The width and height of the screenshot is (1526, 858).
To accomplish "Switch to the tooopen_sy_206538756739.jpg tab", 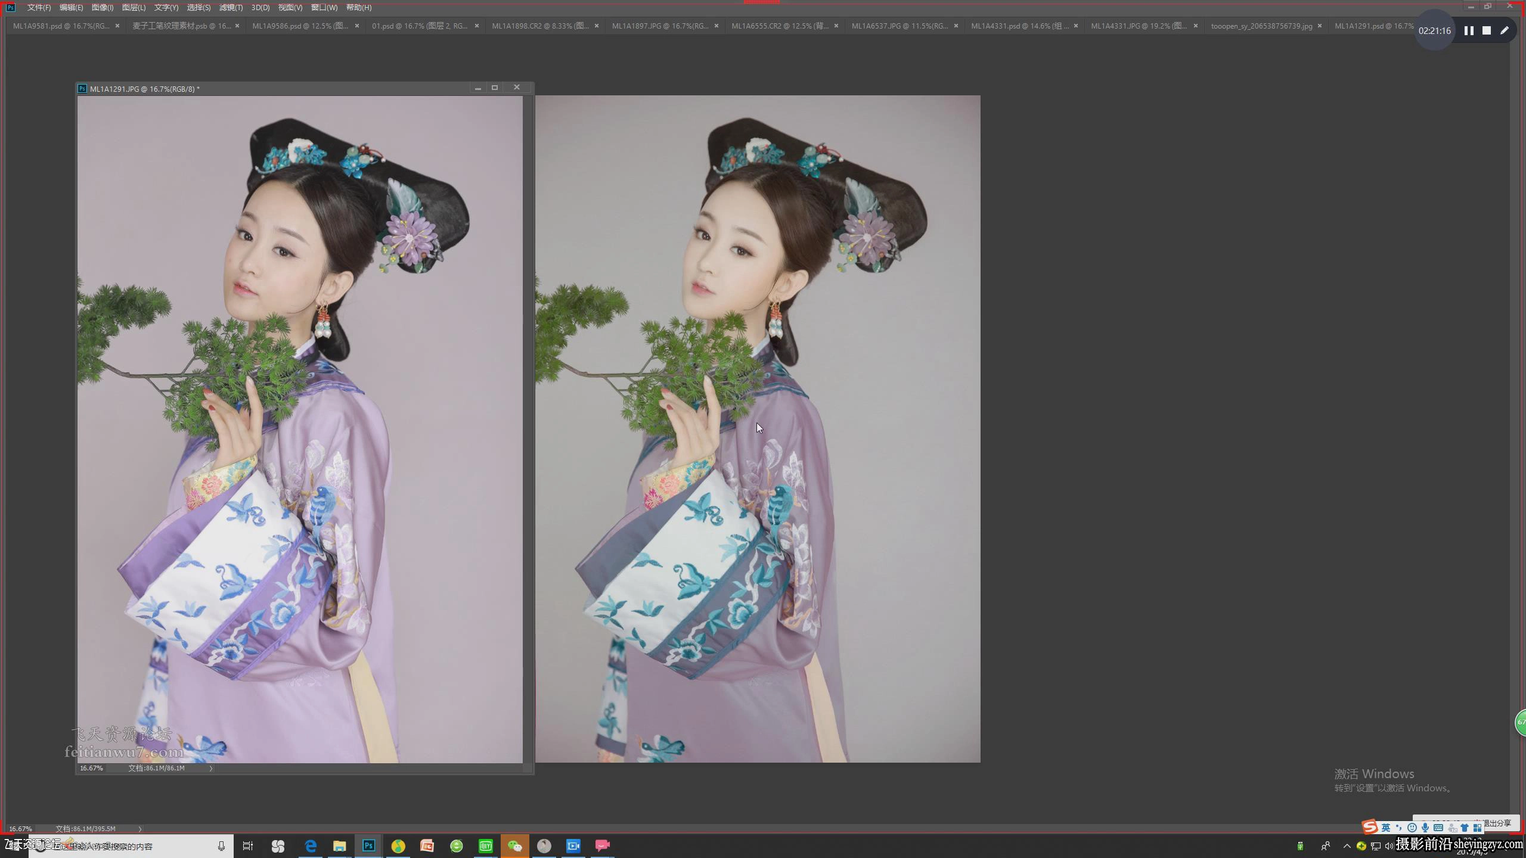I will 1261,26.
